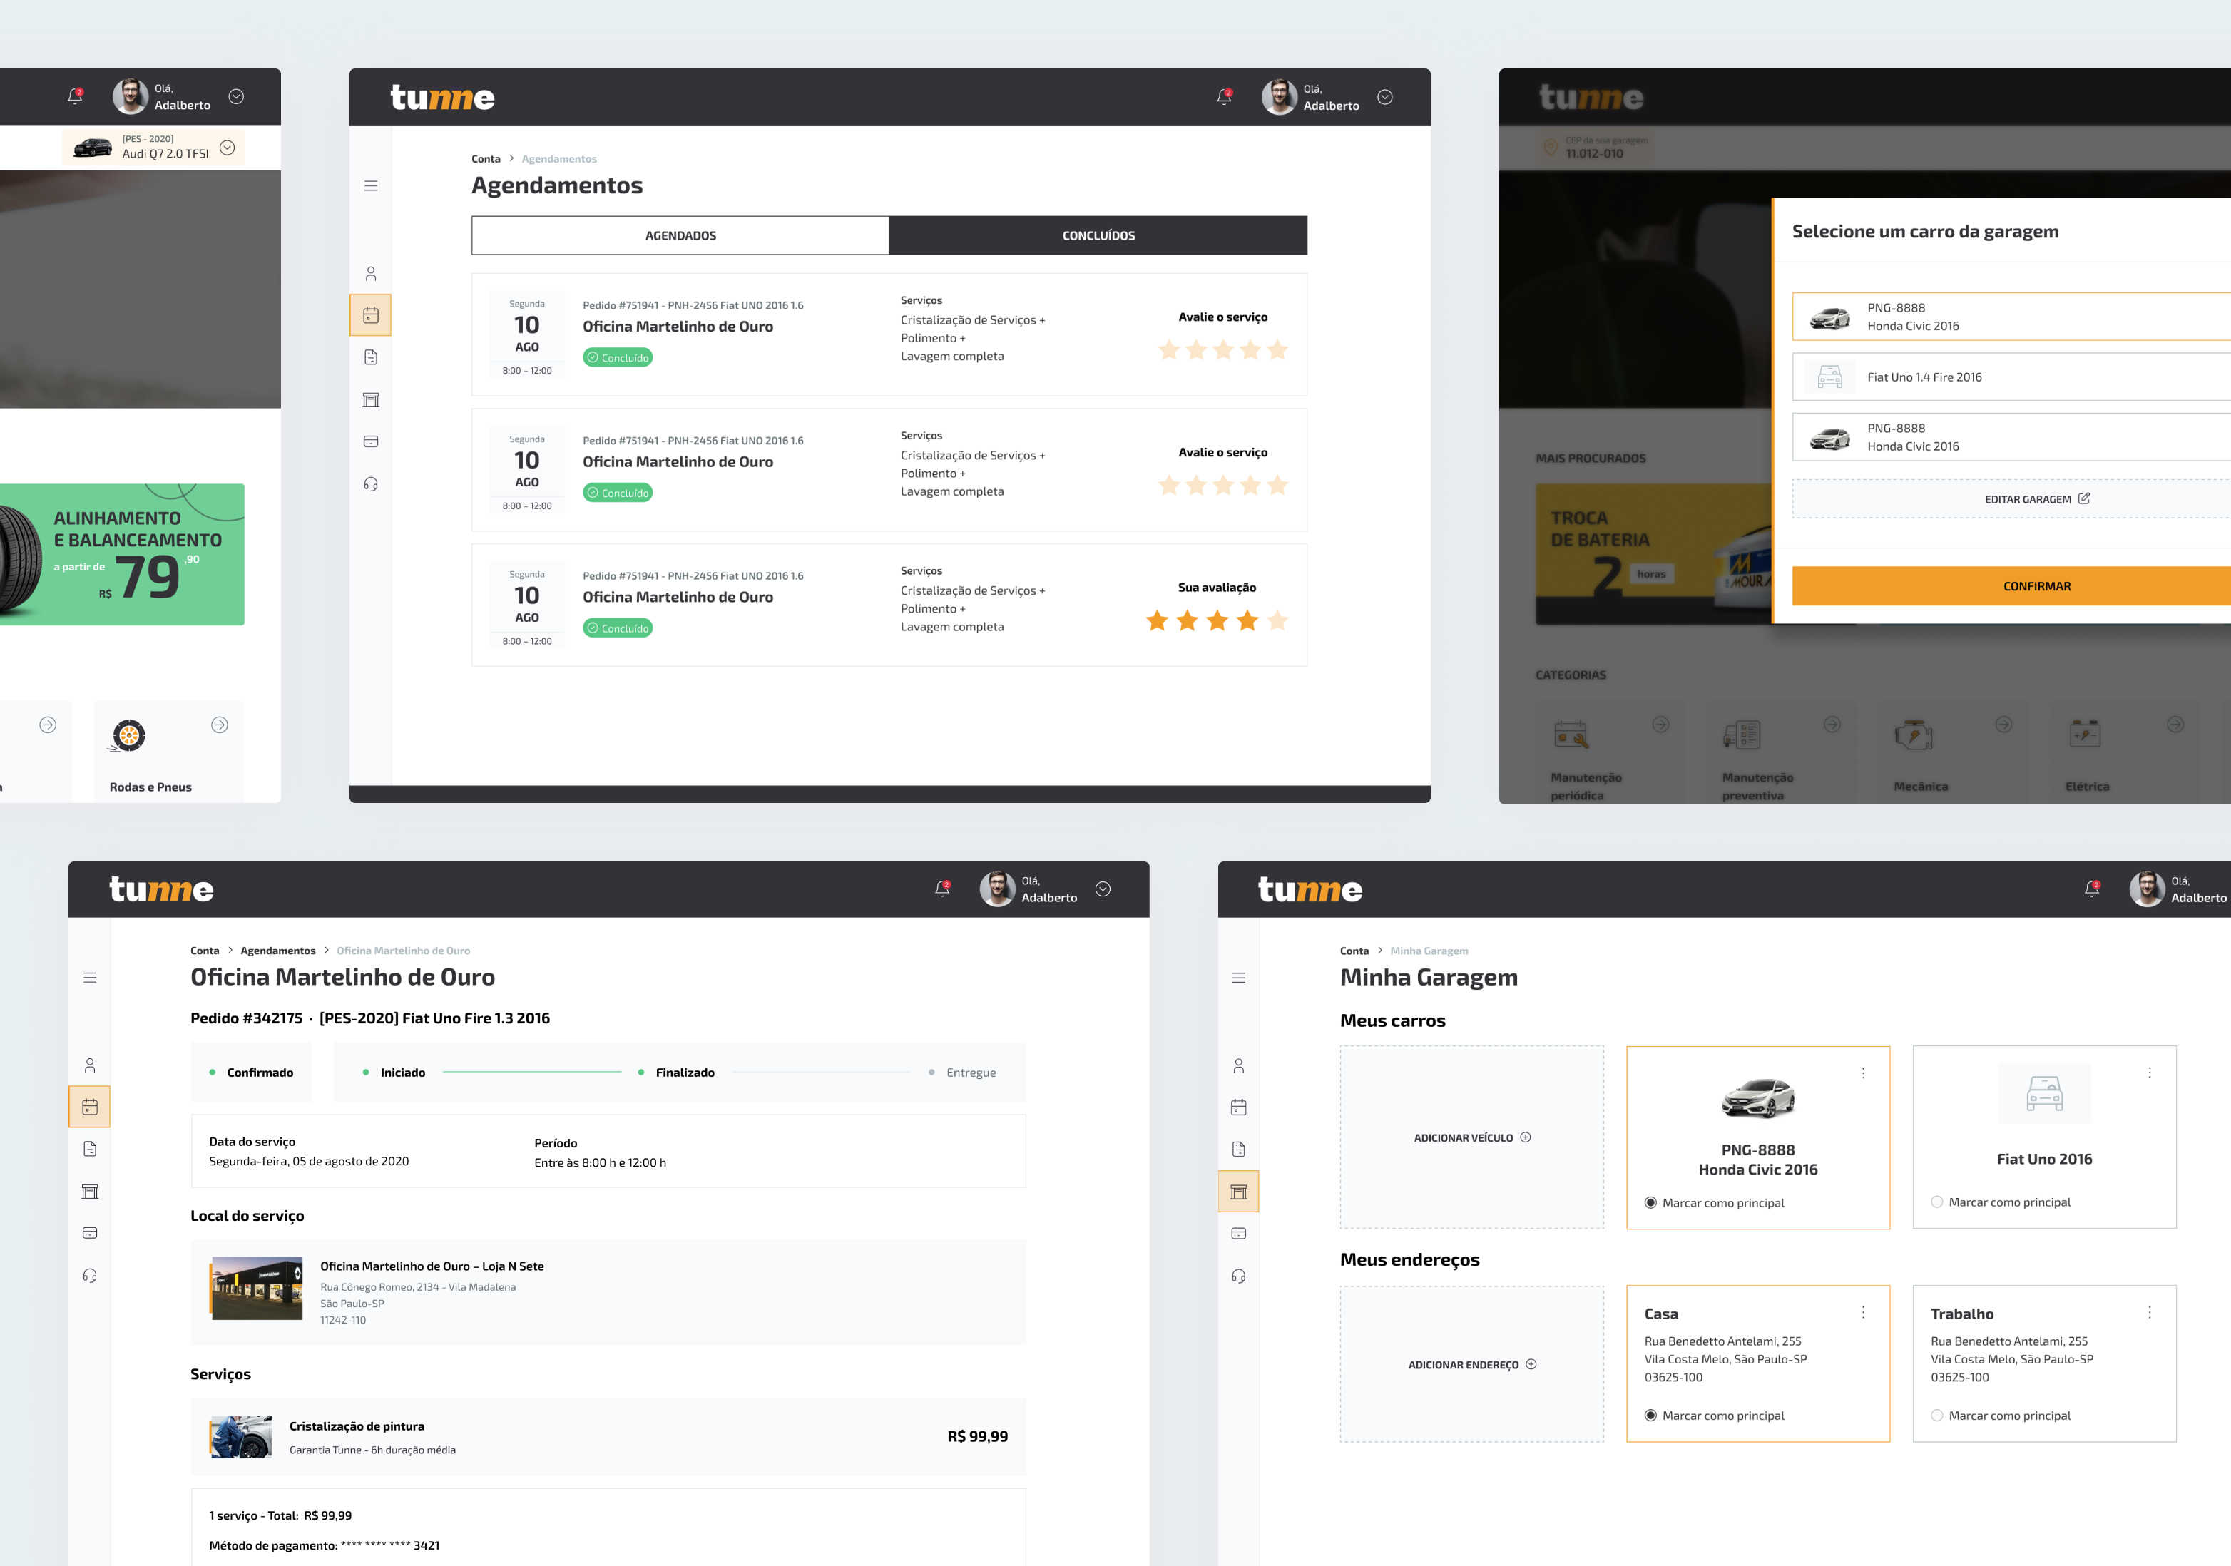Screen dimensions: 2231x1566
Task: Open headset support icon in Agendamentos sidebar
Action: 370,483
